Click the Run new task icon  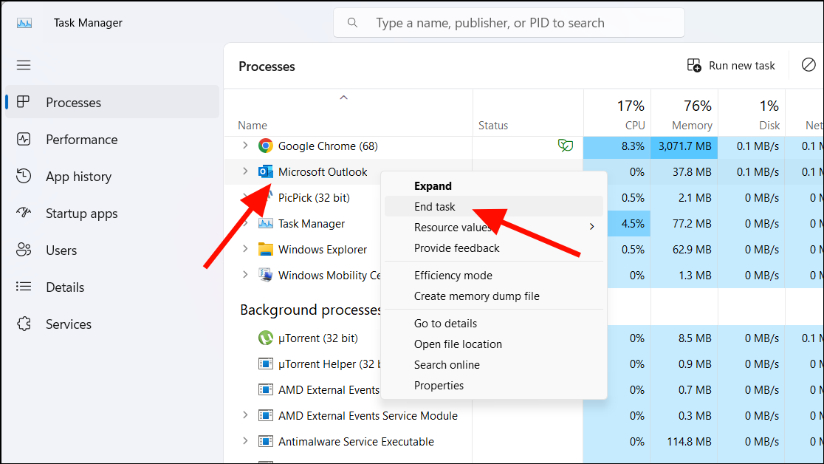pos(694,65)
